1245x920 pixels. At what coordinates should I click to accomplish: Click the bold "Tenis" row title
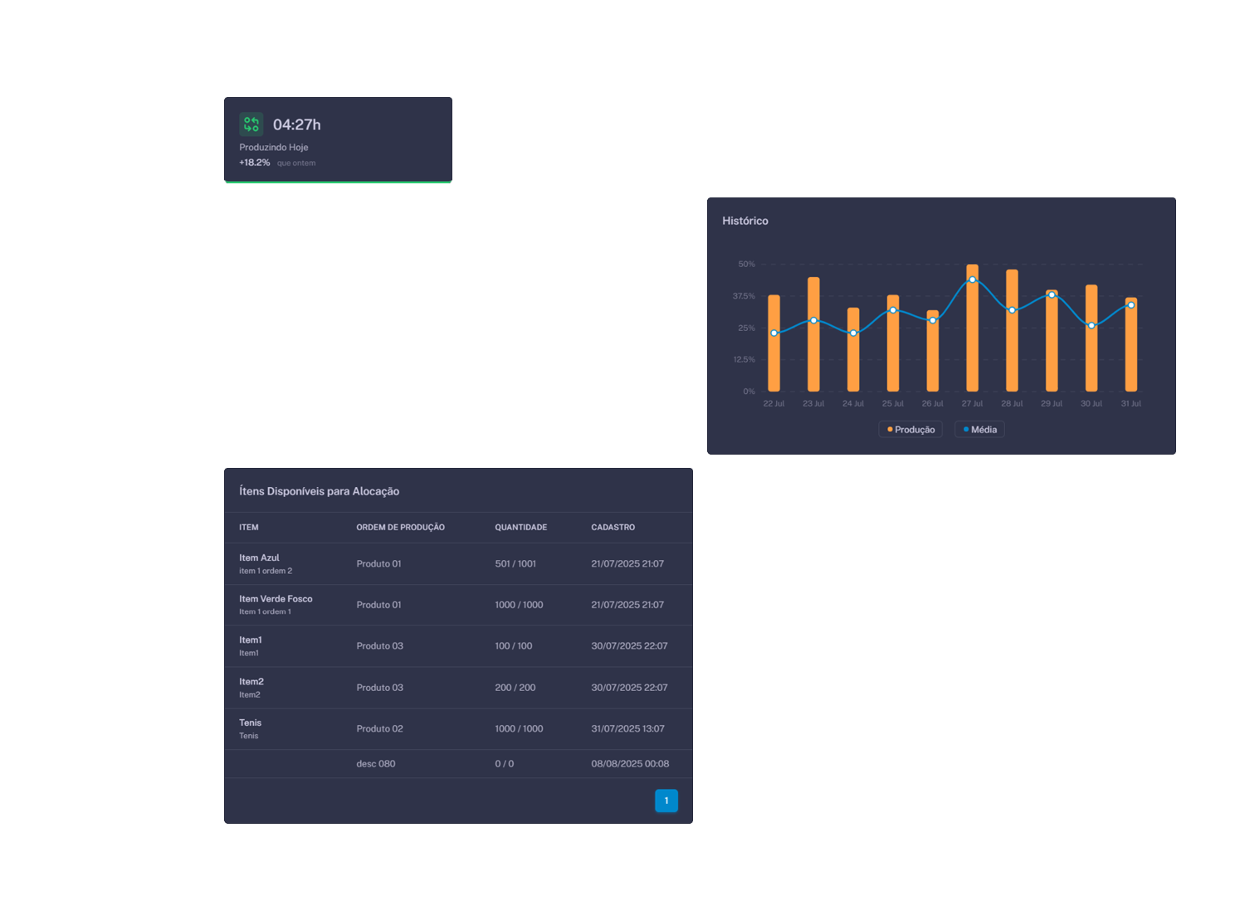(250, 723)
